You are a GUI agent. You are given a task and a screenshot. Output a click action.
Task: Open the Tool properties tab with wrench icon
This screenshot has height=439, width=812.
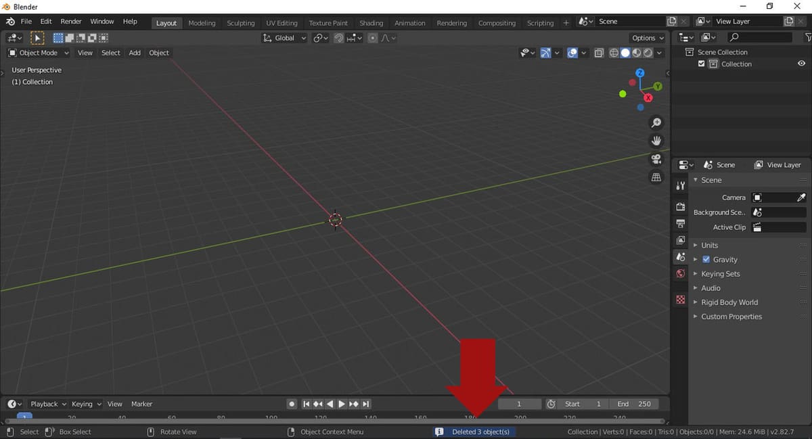681,186
